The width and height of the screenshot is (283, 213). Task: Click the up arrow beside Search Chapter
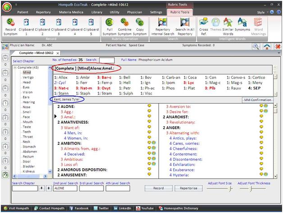pyautogui.click(x=49, y=188)
